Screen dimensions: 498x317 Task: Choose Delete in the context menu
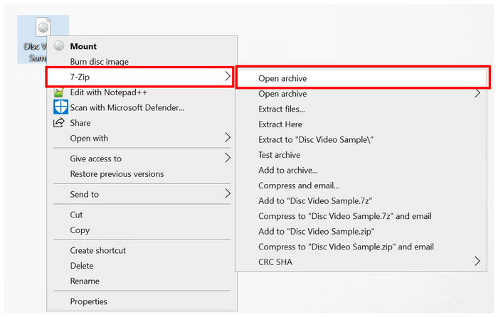(82, 266)
